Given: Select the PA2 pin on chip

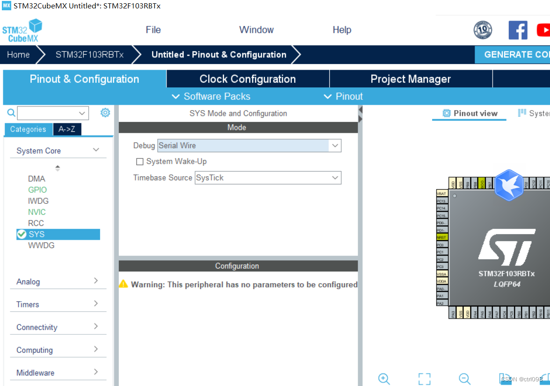Looking at the screenshot, I should pos(442,303).
